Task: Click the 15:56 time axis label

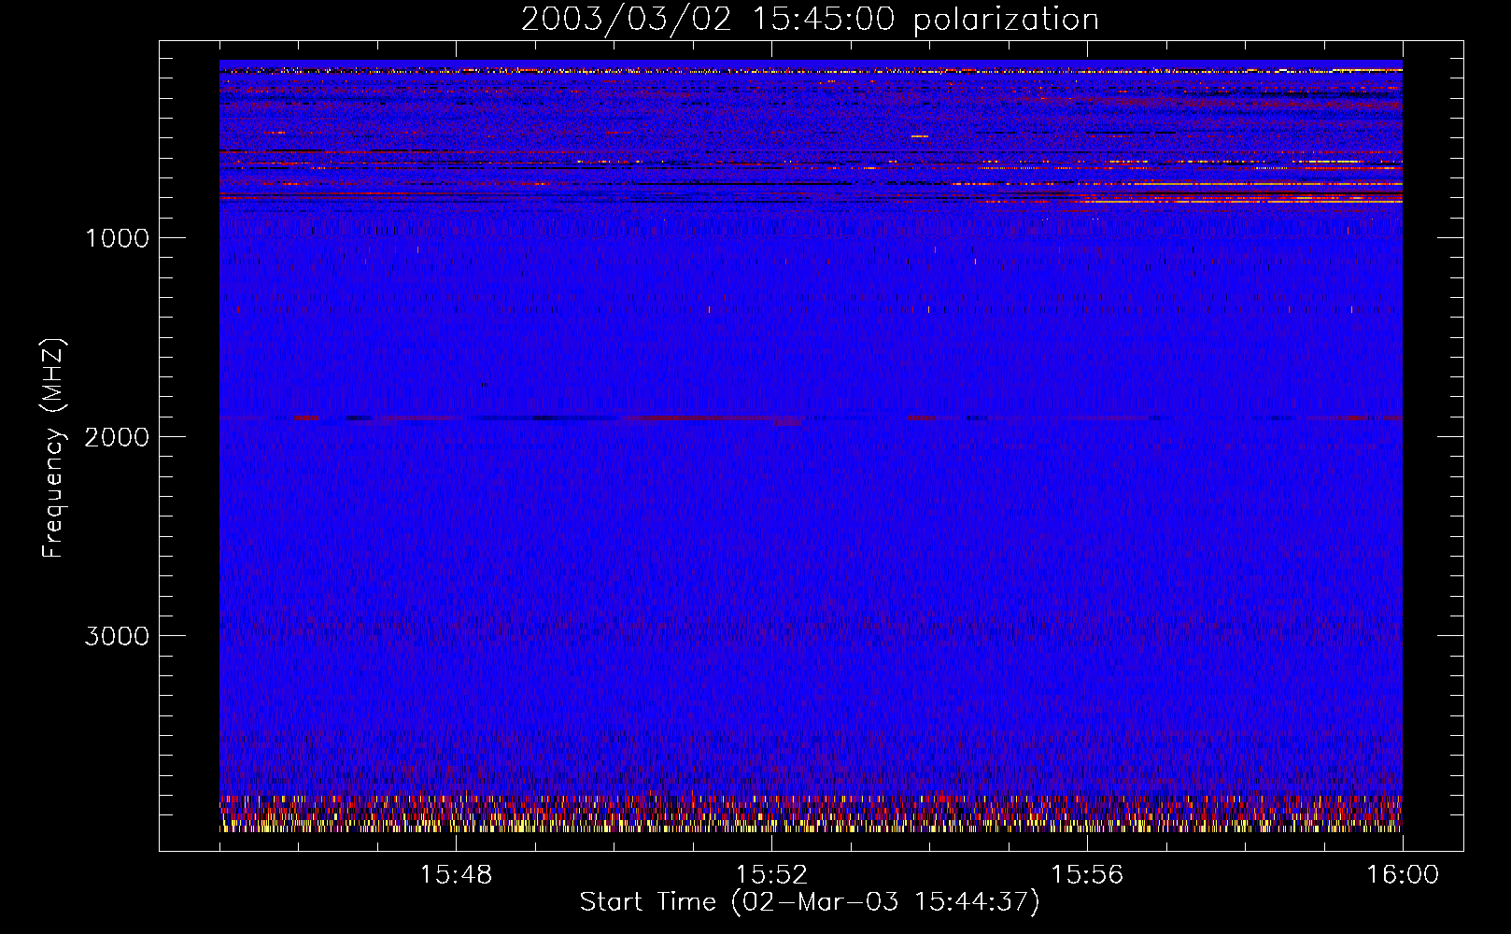Action: click(1087, 875)
